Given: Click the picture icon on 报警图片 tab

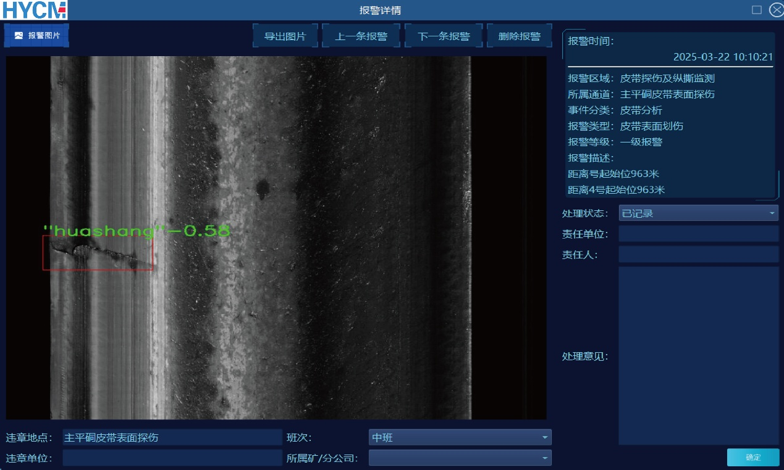Looking at the screenshot, I should click(19, 36).
